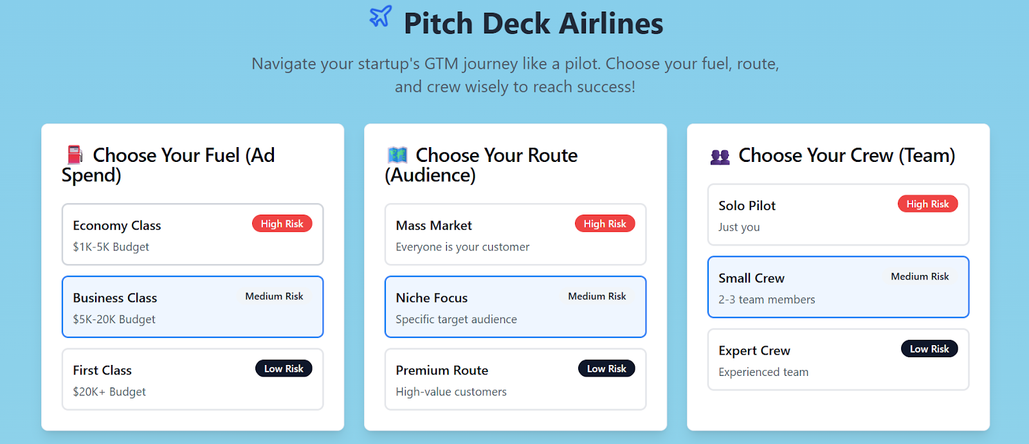Click the airplane logo icon
The height and width of the screenshot is (444, 1029).
[x=381, y=16]
